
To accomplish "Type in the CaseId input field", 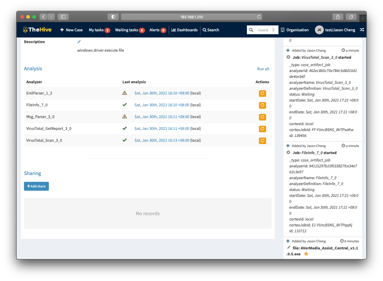I will [263, 30].
